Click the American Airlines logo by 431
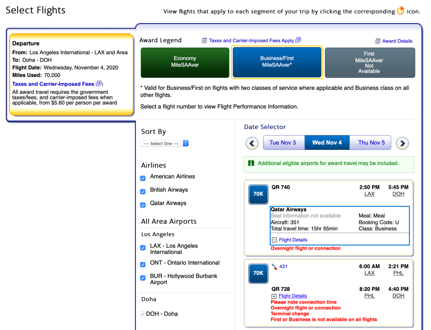The height and width of the screenshot is (330, 431). pyautogui.click(x=275, y=266)
